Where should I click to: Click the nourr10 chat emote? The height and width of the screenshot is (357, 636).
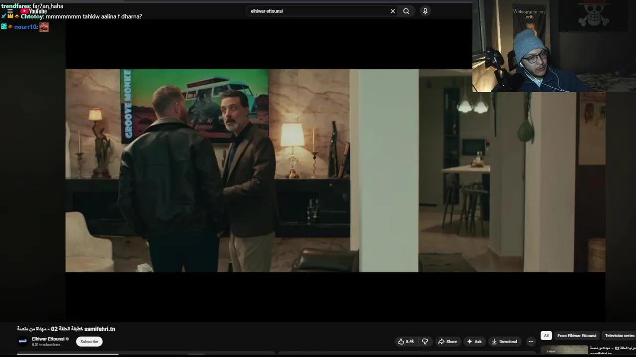coord(44,27)
